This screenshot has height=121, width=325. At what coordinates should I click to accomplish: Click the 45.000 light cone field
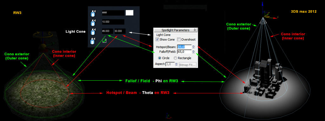point(107,31)
